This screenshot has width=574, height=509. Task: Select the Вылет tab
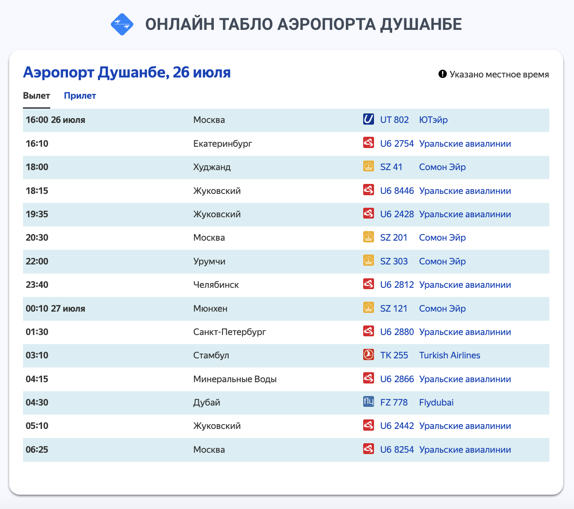pos(36,96)
